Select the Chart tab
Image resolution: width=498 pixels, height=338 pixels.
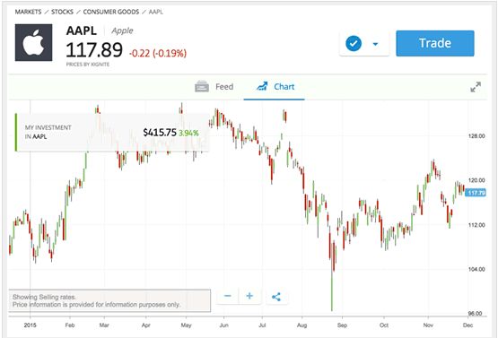[x=275, y=87]
